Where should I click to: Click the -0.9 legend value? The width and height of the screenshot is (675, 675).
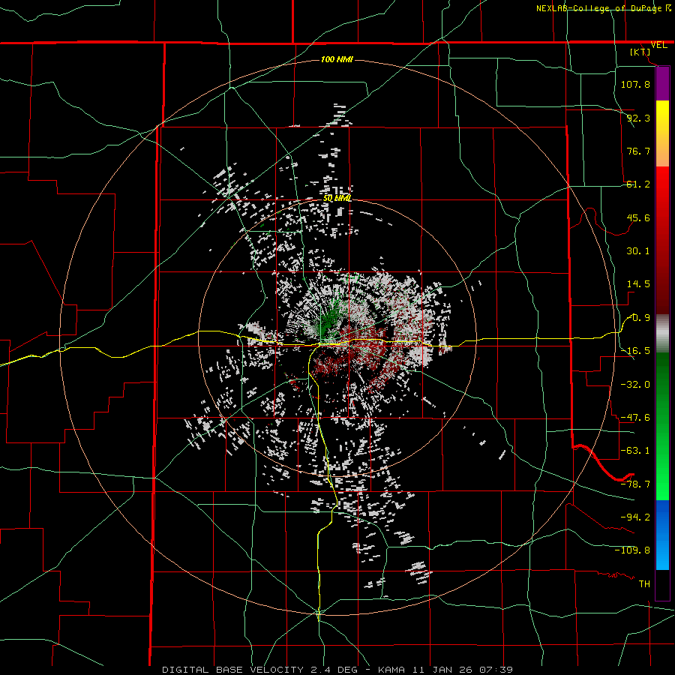(x=638, y=318)
